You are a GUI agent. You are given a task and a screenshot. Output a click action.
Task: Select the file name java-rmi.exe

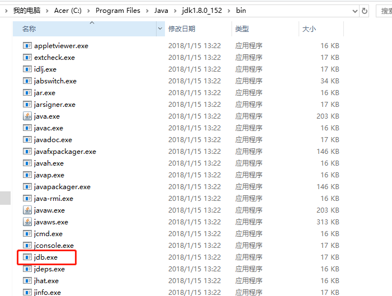pos(54,199)
